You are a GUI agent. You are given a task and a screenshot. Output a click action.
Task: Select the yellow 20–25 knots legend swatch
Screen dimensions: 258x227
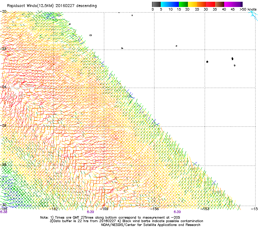point(192,4)
